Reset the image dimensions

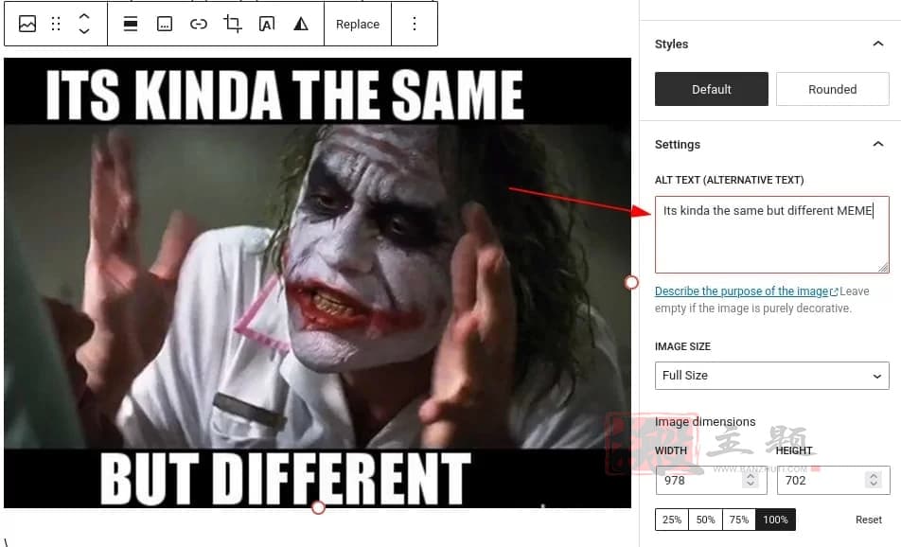click(x=868, y=520)
